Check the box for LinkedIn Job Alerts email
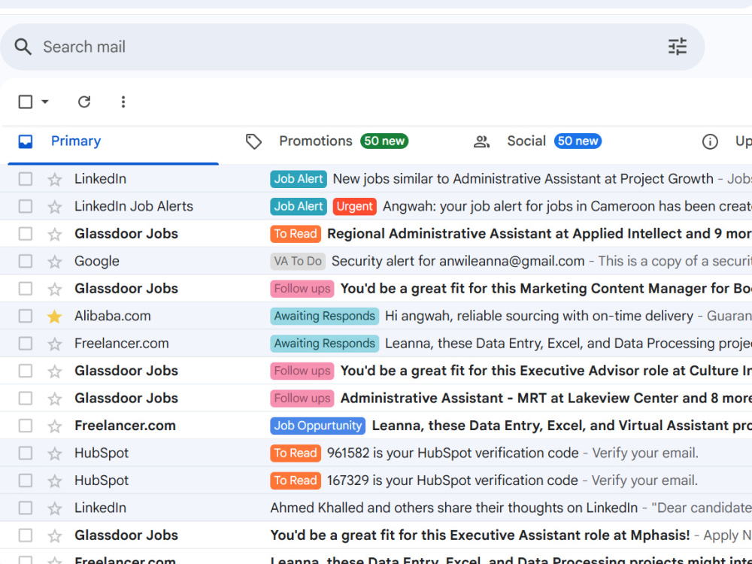752x564 pixels. tap(26, 206)
